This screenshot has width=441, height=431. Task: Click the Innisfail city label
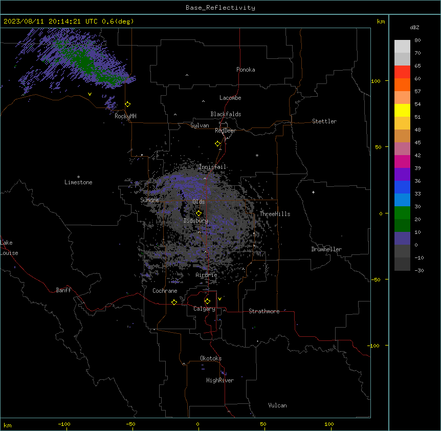click(212, 167)
